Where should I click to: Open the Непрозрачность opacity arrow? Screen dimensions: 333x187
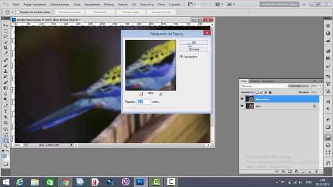pos(320,86)
